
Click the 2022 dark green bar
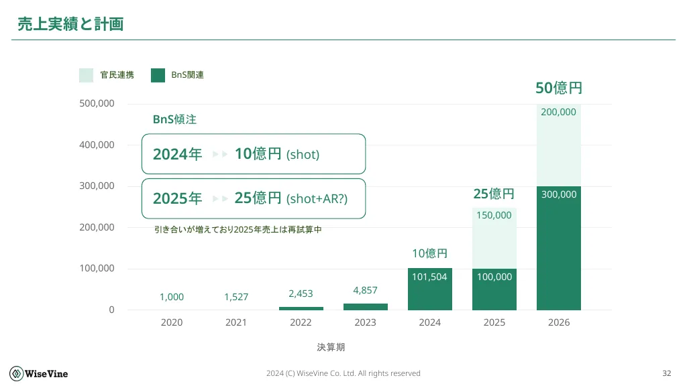(301, 308)
